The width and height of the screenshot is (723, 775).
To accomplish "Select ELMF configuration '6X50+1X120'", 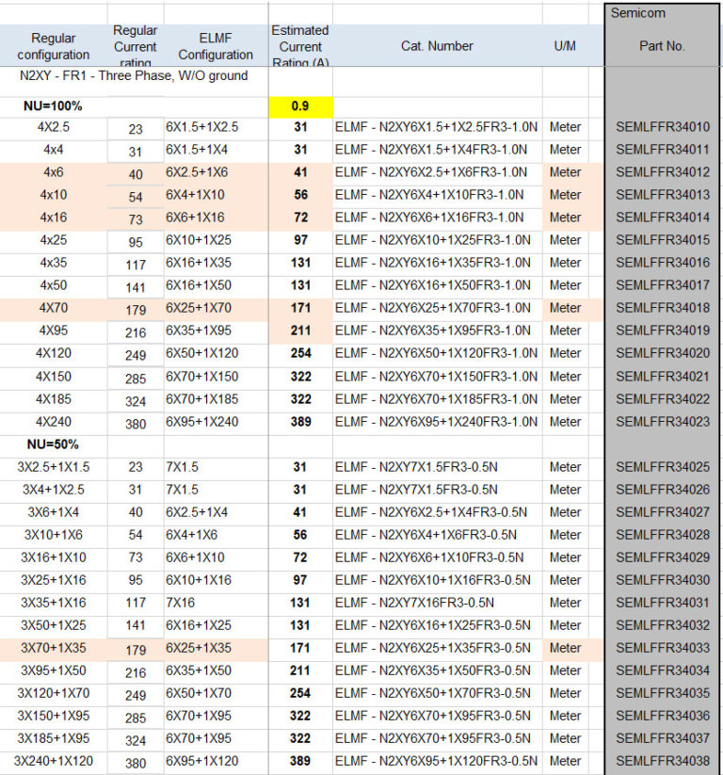I will click(x=202, y=353).
